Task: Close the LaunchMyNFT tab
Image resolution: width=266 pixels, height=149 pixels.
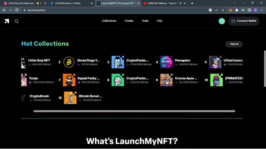Action: 138,3
